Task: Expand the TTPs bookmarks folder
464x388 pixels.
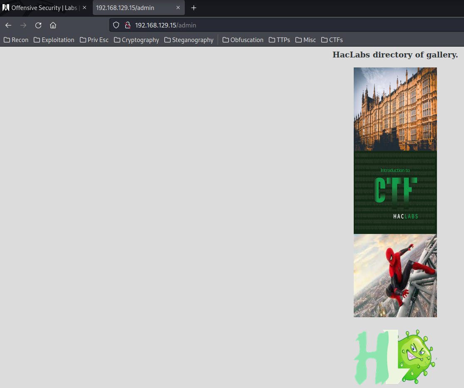Action: [279, 40]
